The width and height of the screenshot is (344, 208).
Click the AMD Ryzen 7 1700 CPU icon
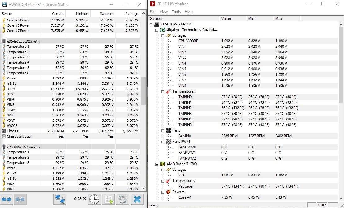(163, 164)
